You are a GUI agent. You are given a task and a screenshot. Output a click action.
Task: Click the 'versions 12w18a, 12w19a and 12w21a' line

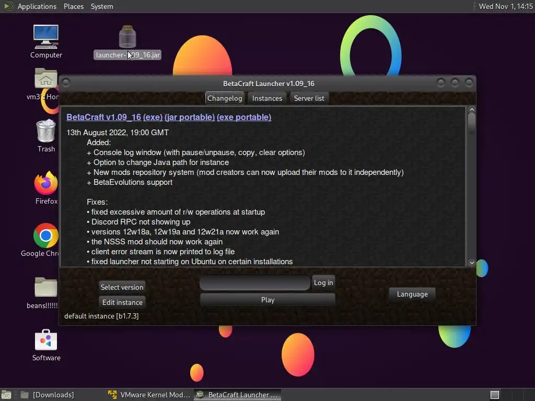[183, 232]
